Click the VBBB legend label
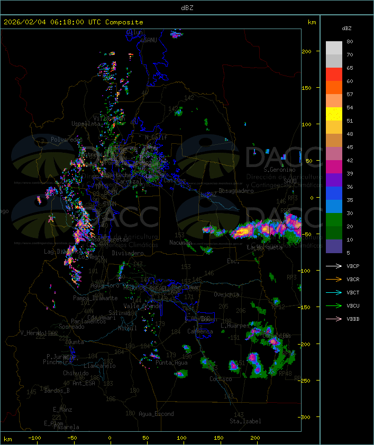This screenshot has width=374, height=445. coord(353,319)
